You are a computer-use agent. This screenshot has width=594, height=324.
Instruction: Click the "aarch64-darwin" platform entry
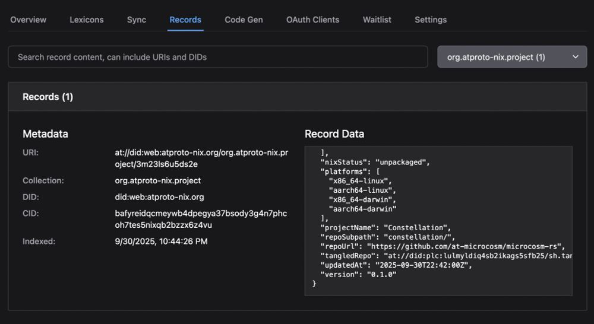pos(362,209)
